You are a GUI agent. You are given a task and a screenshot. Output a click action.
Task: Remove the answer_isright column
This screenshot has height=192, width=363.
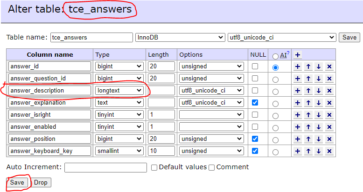pos(329,115)
